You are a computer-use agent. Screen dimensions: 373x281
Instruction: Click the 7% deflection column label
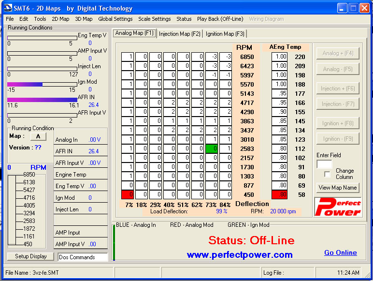point(129,205)
